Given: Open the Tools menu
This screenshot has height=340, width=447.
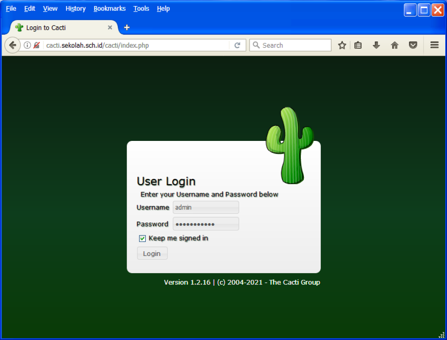Looking at the screenshot, I should (x=141, y=9).
